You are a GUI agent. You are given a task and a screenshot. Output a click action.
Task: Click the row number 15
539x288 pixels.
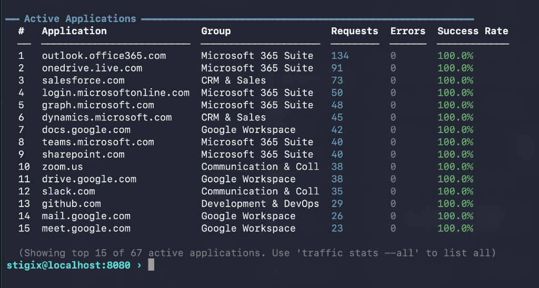24,229
